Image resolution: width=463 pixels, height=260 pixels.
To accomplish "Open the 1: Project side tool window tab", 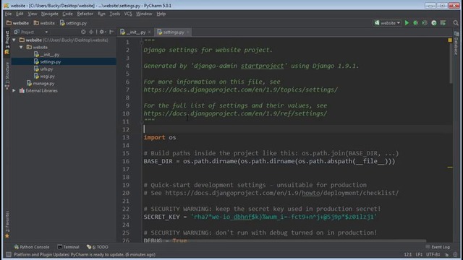I will coord(7,43).
